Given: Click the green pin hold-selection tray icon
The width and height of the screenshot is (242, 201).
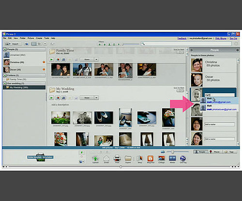Looking at the screenshot, I should click(x=82, y=152).
